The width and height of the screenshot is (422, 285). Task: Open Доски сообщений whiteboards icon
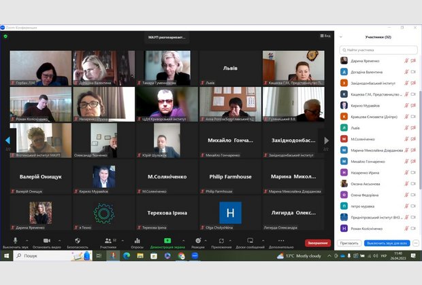[249, 240]
